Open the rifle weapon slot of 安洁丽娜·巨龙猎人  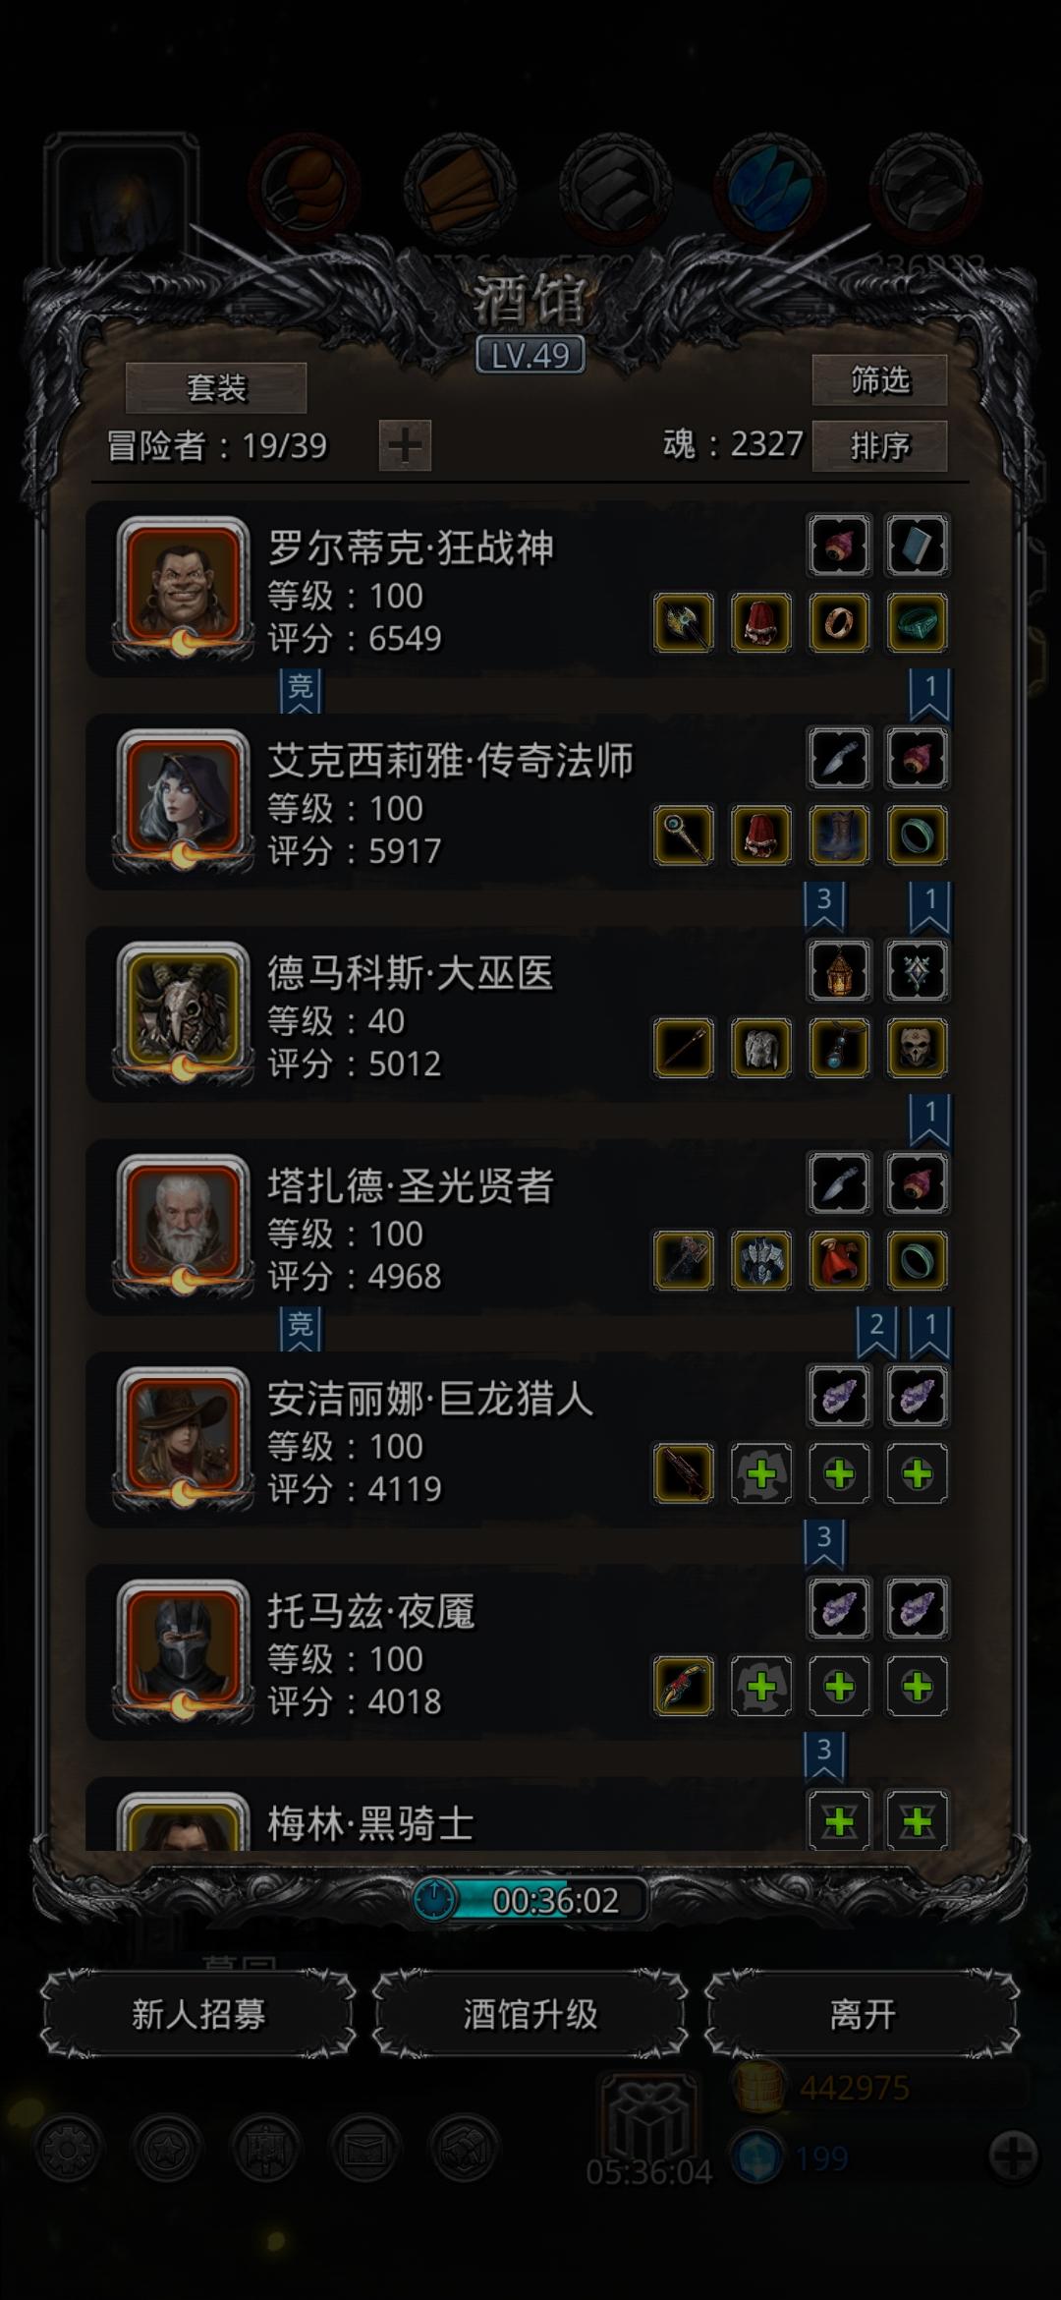click(683, 1473)
